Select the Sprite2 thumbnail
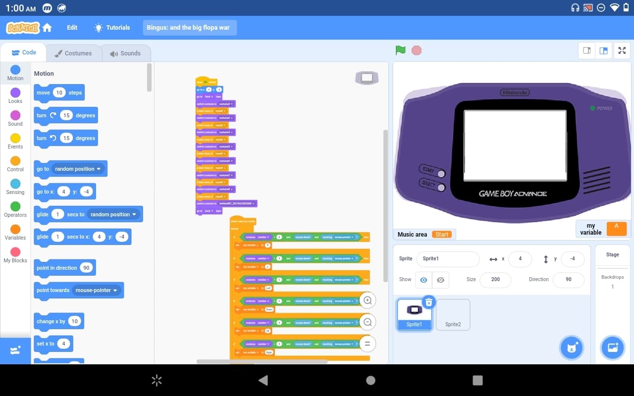Screen dimensions: 634x396 click(x=453, y=315)
